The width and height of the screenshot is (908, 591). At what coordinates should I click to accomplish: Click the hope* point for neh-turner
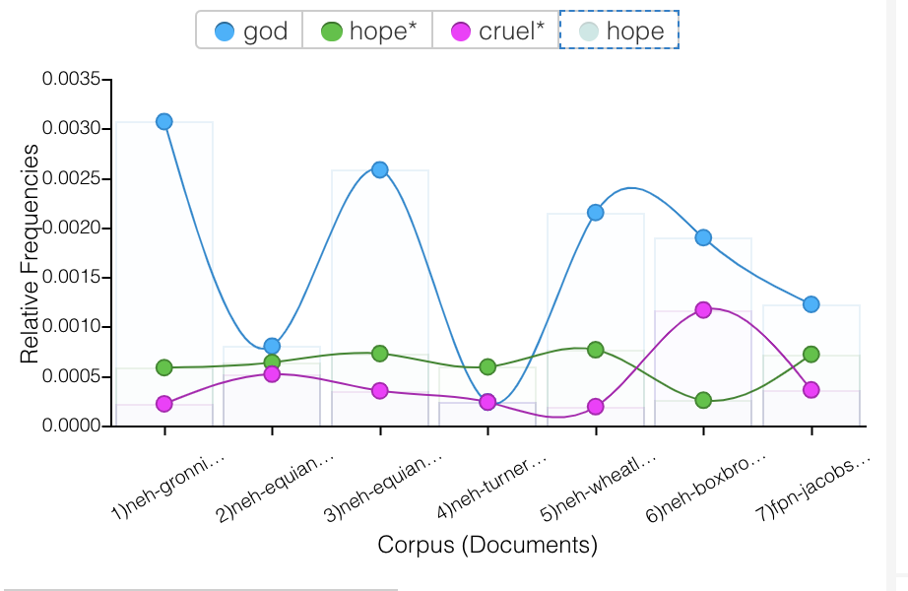[x=487, y=366]
